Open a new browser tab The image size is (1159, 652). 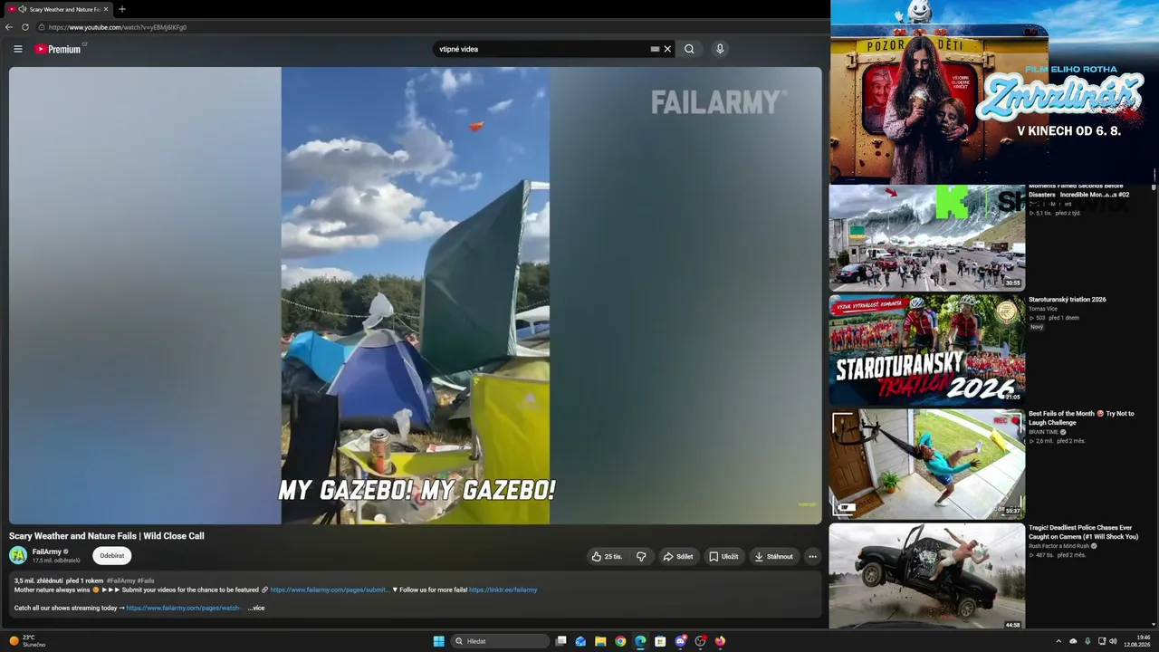coord(122,9)
